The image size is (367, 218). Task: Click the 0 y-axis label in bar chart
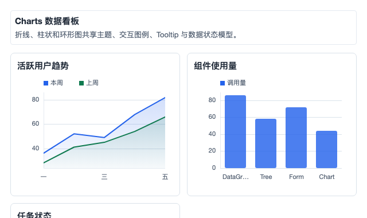click(x=214, y=168)
